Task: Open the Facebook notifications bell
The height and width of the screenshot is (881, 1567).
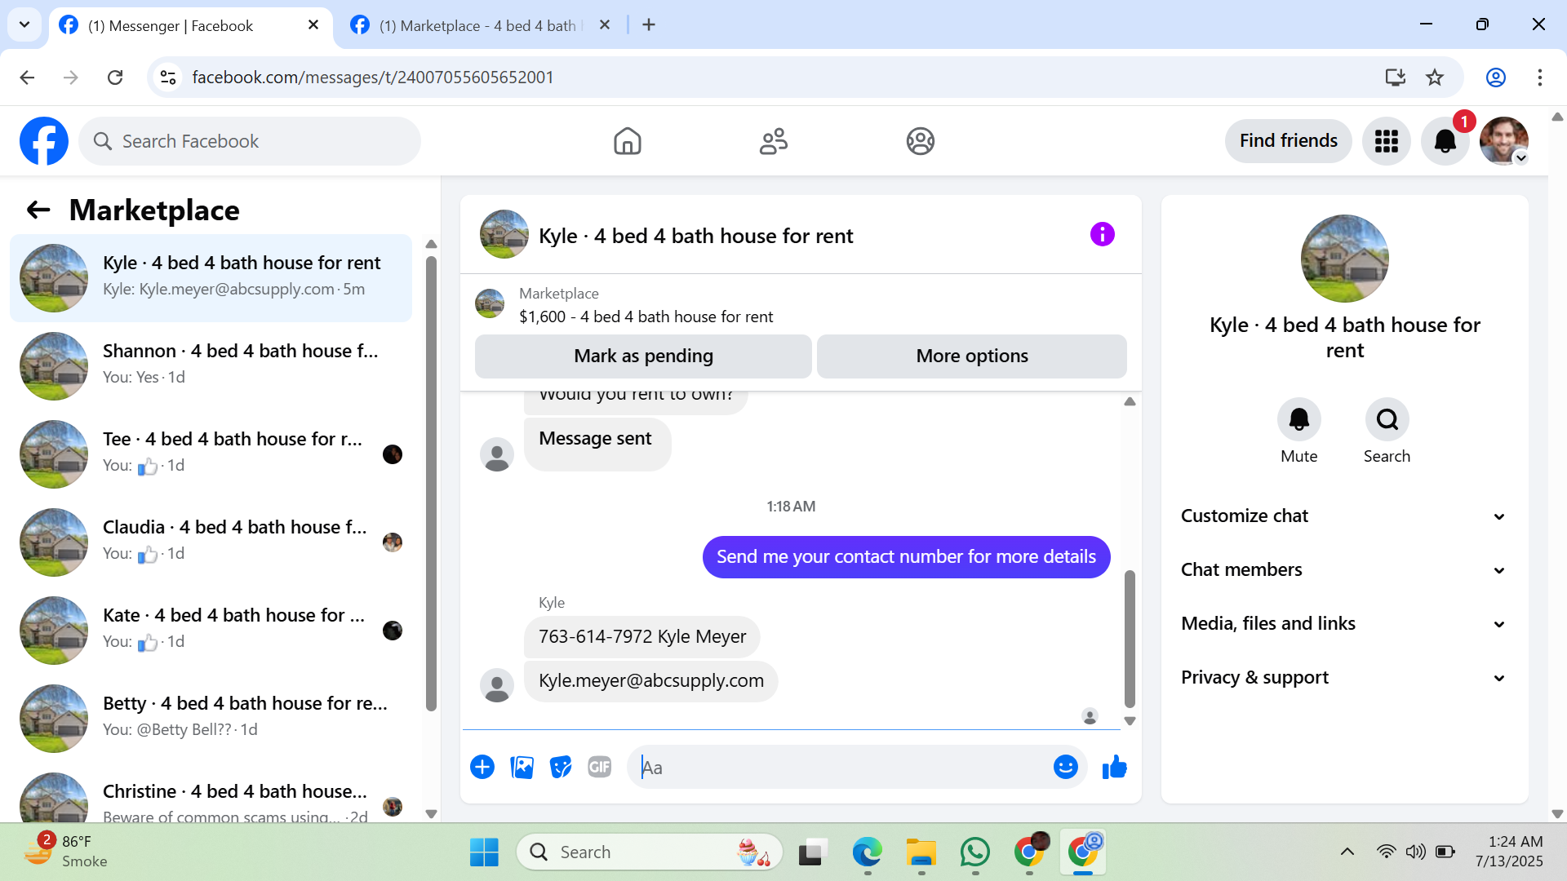Action: click(1445, 141)
